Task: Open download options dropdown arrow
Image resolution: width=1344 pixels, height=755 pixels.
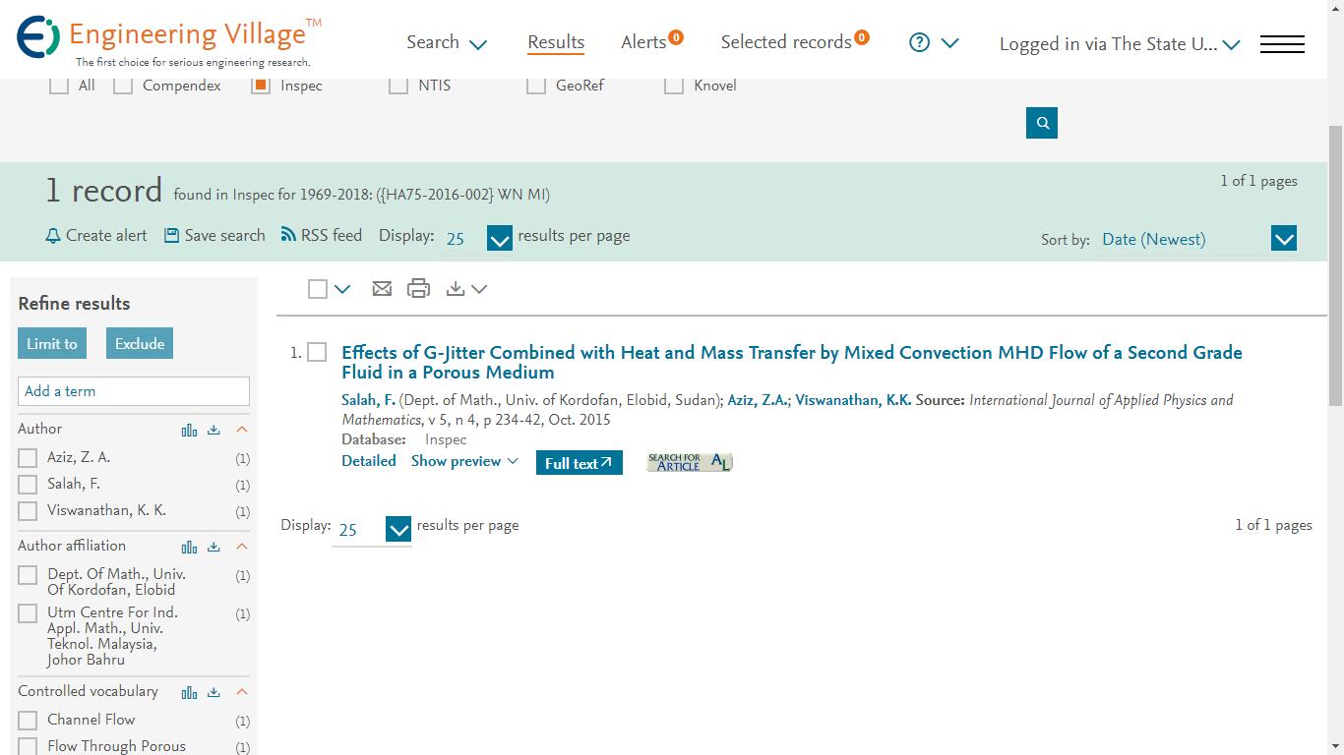Action: [479, 289]
